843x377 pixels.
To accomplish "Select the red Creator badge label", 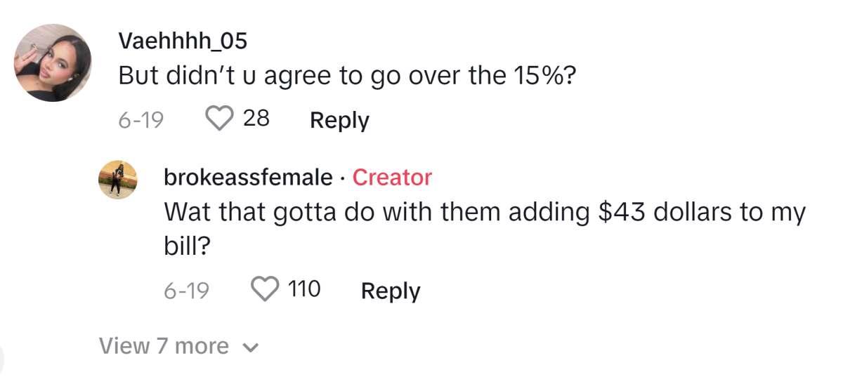I will pyautogui.click(x=392, y=177).
